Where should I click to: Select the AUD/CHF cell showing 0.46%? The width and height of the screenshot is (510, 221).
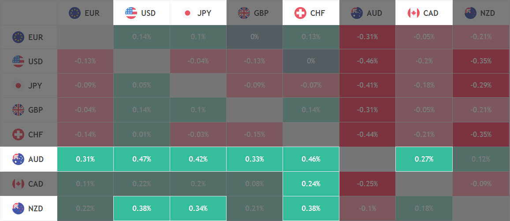tap(311, 159)
